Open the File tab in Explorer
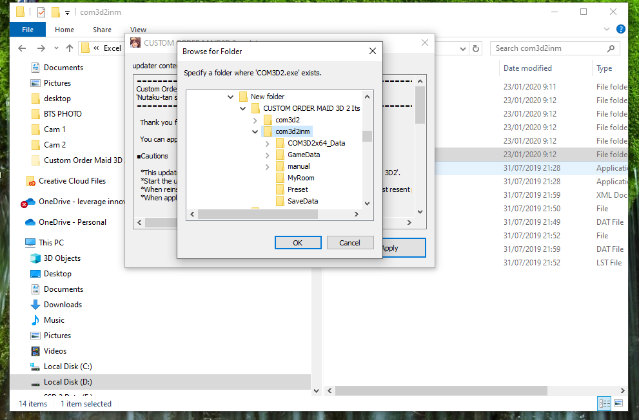 [28, 30]
